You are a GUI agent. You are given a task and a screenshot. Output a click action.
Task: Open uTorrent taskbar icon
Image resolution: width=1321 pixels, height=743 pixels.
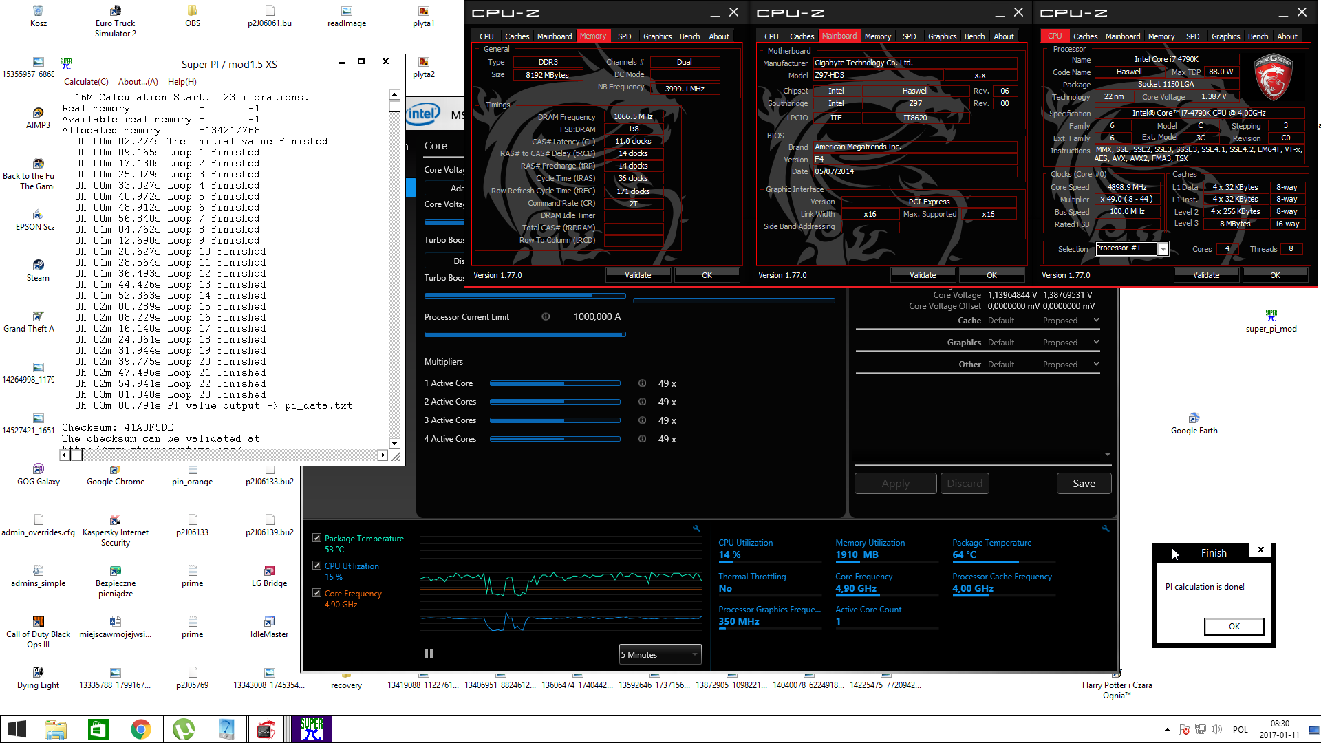[x=183, y=729]
